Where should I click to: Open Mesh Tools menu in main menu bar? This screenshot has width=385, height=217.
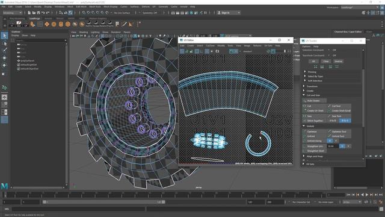(95, 7)
